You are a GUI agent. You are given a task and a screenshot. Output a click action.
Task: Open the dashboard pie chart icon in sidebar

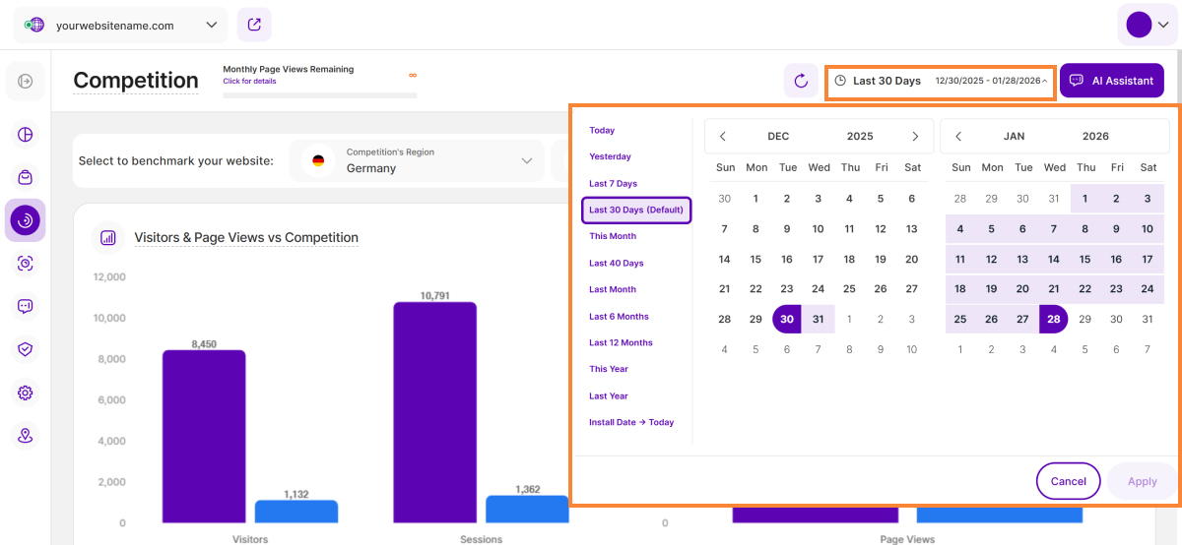coord(26,135)
